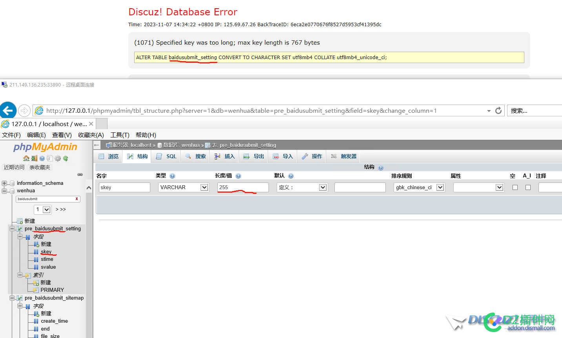Collapse the pre_baidusubmit_setting table node
Viewport: 562px width, 338px height.
[x=12, y=229]
